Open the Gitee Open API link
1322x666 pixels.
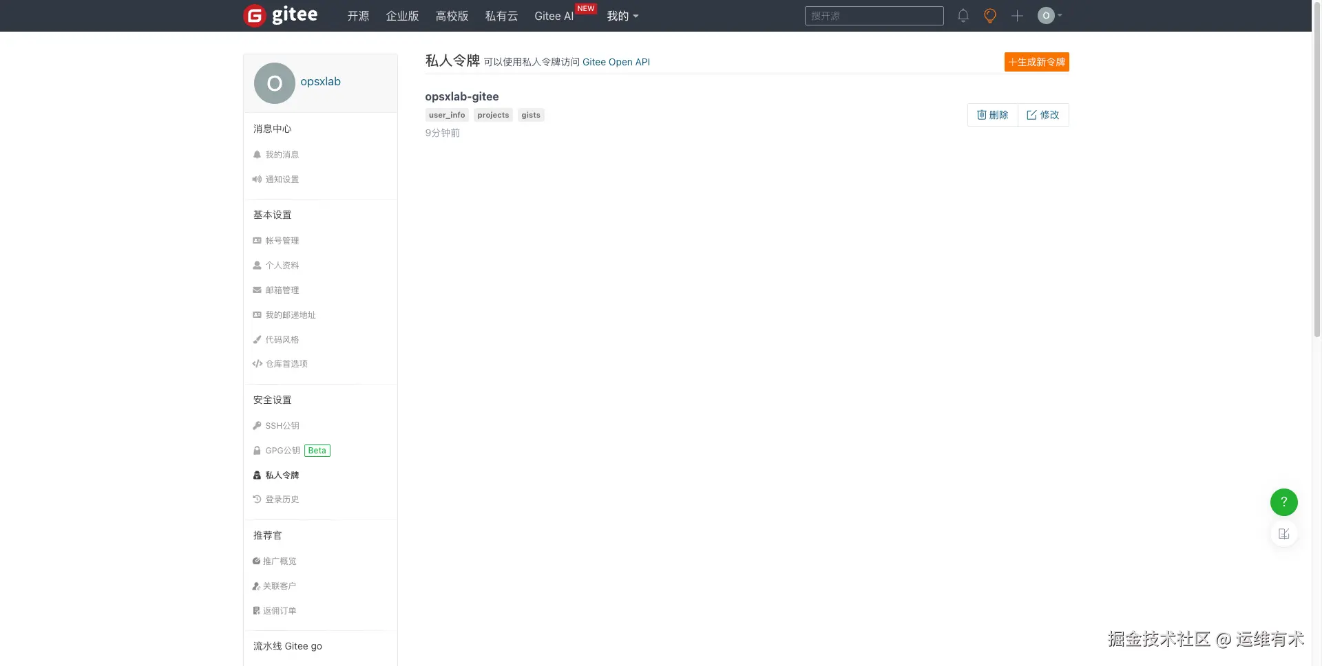coord(616,62)
